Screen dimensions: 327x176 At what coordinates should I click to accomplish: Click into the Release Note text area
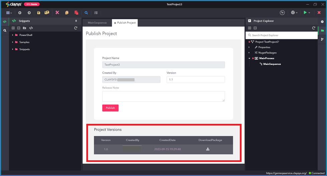point(164,96)
